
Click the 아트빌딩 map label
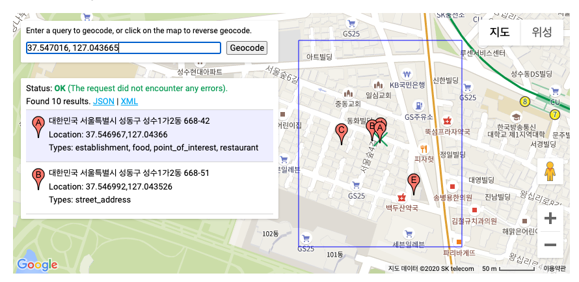tap(320, 57)
